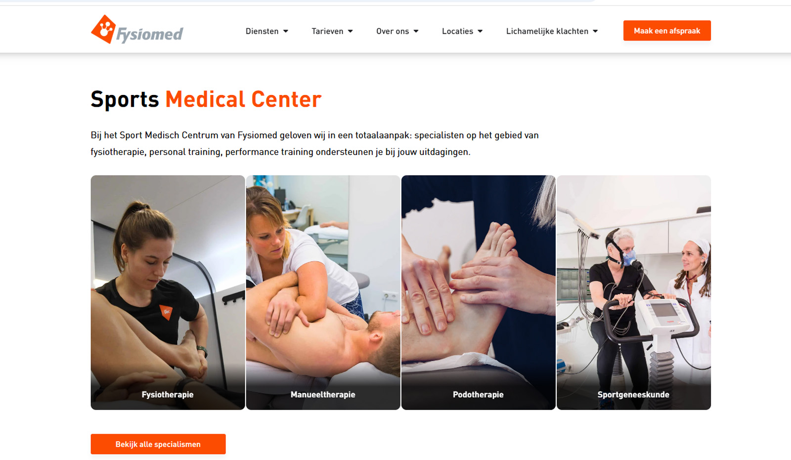This screenshot has width=791, height=460.
Task: Open the Over ons dropdown arrow
Action: pyautogui.click(x=416, y=31)
